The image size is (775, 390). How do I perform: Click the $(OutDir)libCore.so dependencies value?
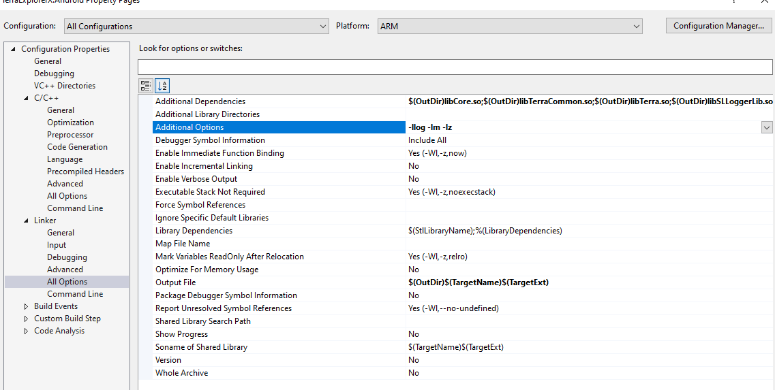point(590,101)
